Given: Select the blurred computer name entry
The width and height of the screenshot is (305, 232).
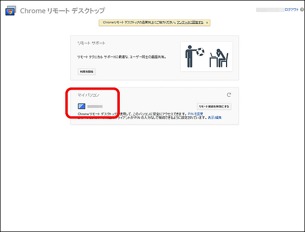Looking at the screenshot, I should [x=95, y=106].
